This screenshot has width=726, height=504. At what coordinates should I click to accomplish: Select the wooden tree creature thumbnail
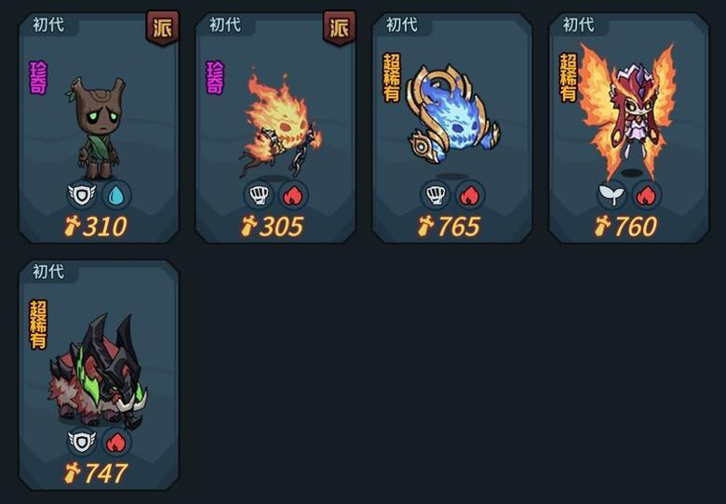pyautogui.click(x=98, y=128)
